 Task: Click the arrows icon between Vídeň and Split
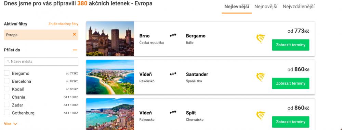[x=173, y=112]
